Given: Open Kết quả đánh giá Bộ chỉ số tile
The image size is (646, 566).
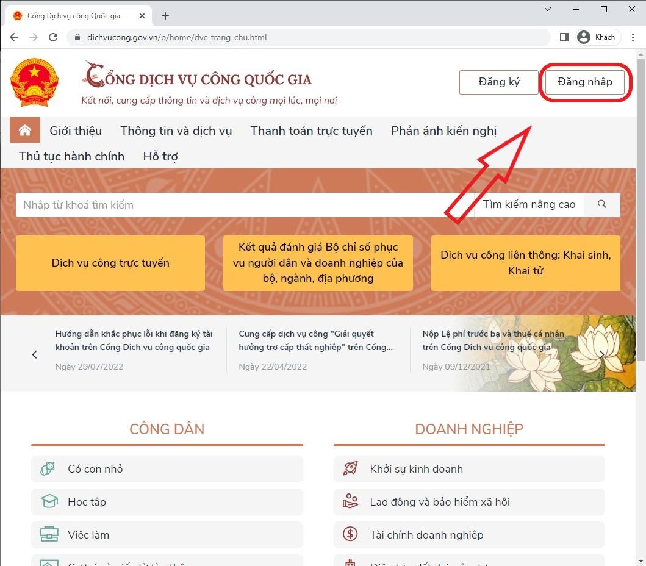Looking at the screenshot, I should tap(318, 263).
